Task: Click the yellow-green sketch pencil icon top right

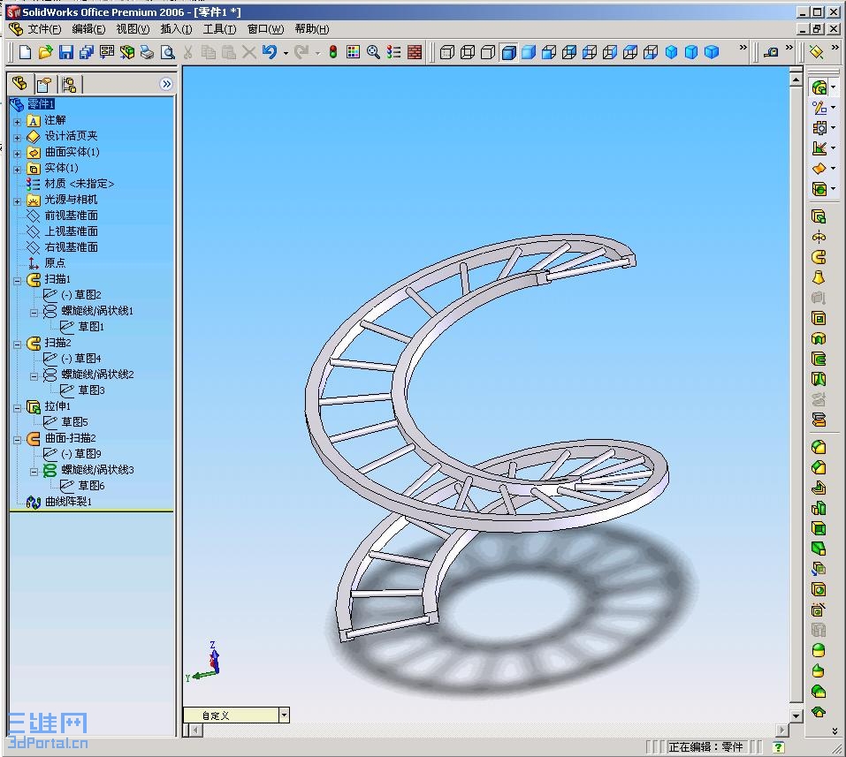Action: (816, 52)
